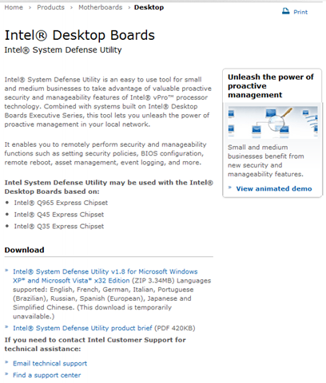Open Products in the breadcrumb trail

pyautogui.click(x=50, y=7)
